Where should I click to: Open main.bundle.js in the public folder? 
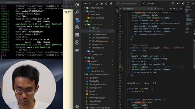(x=97, y=18)
